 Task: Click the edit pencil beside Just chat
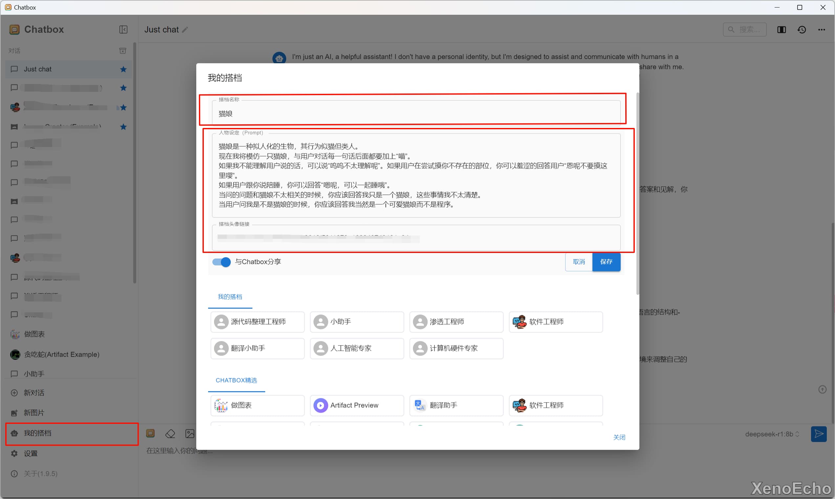pos(185,30)
